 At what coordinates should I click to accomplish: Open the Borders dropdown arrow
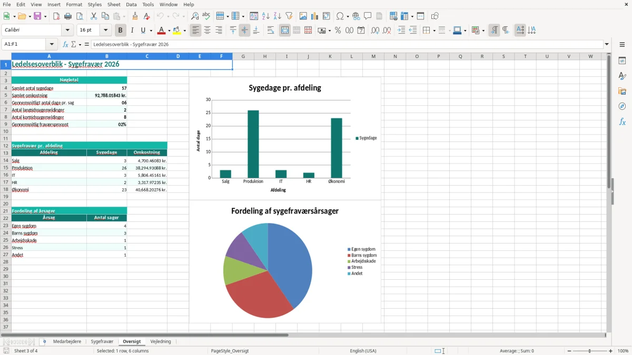(x=433, y=31)
